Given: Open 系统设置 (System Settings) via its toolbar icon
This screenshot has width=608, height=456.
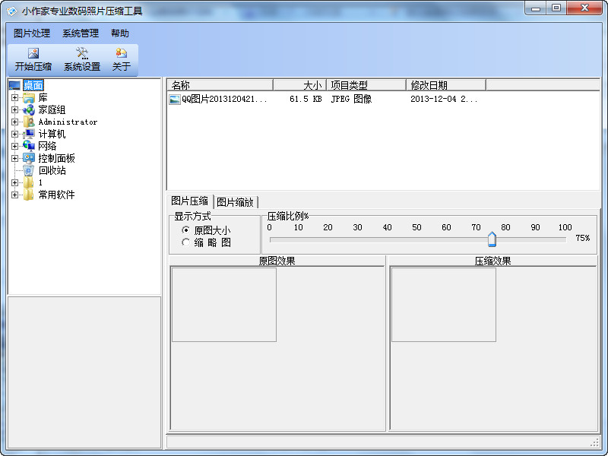Looking at the screenshot, I should (81, 59).
